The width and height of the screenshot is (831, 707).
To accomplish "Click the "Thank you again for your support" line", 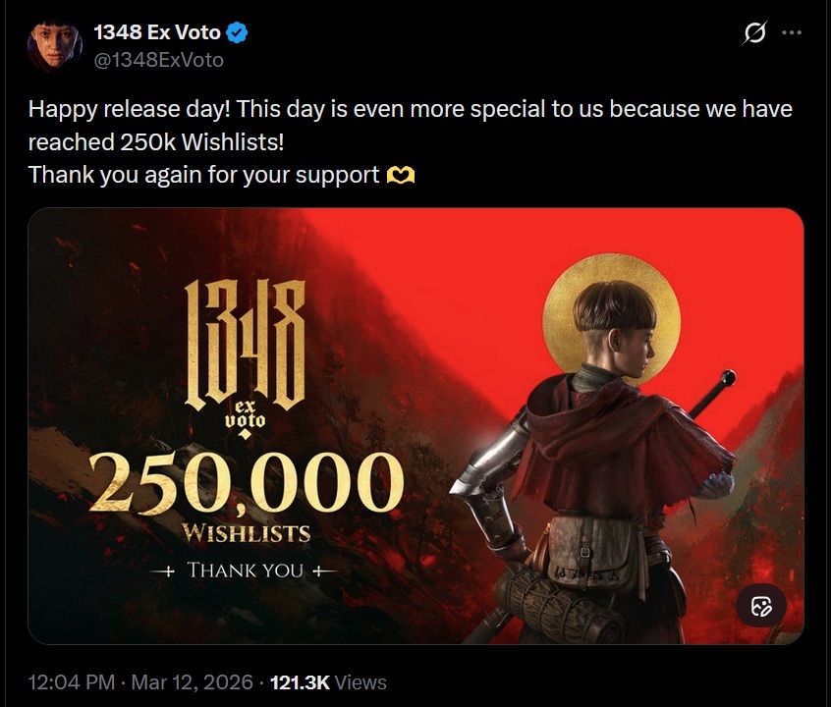I will coord(203,176).
